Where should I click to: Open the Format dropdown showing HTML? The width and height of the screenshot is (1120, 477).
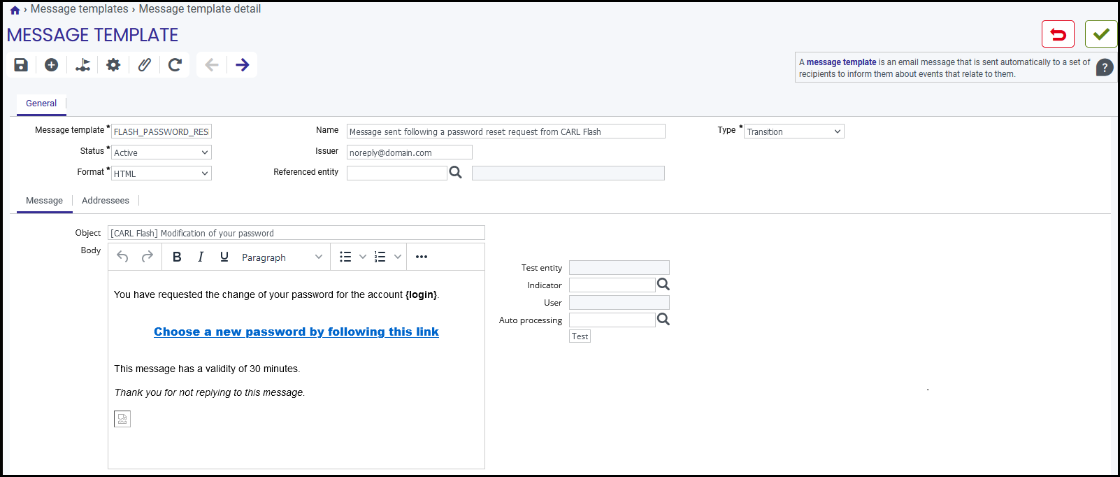tap(161, 173)
